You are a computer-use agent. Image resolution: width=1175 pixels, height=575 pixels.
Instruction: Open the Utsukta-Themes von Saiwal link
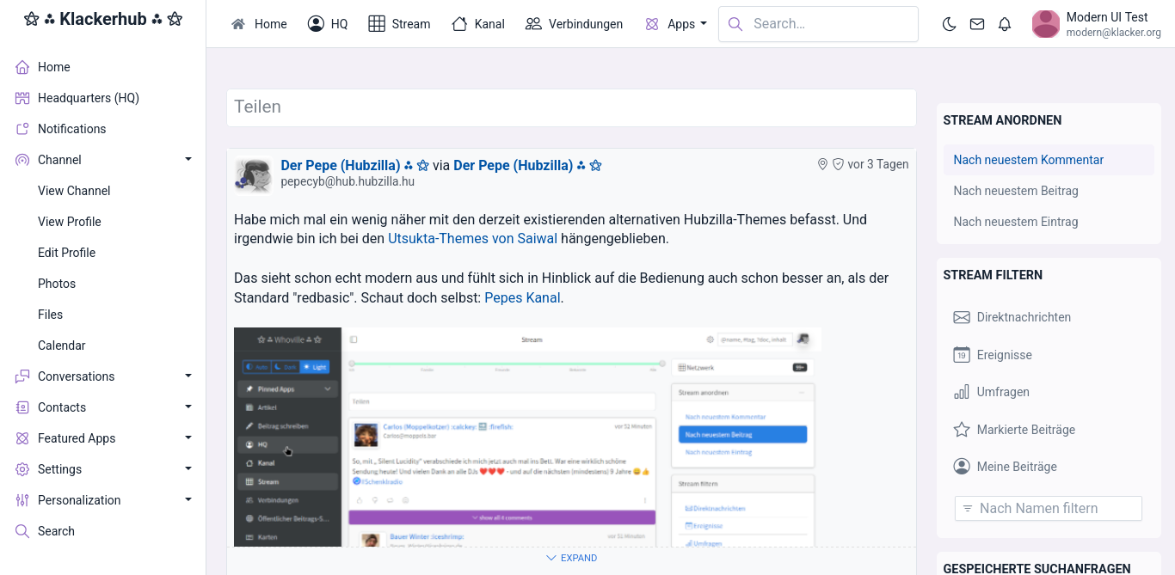click(472, 238)
